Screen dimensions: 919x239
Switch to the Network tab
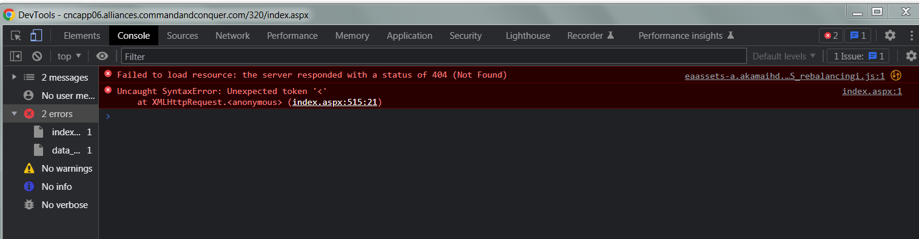232,35
